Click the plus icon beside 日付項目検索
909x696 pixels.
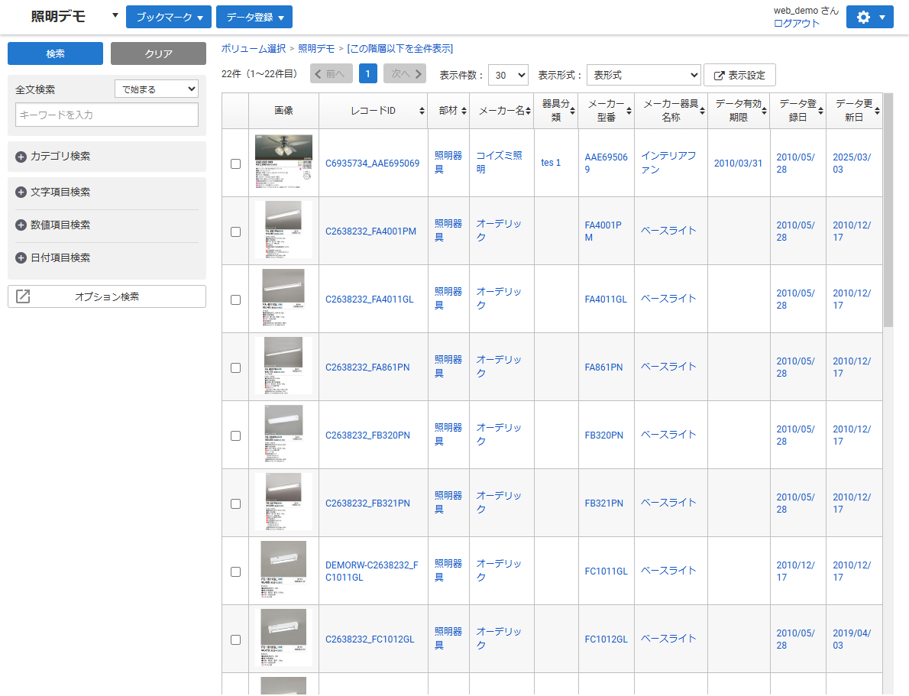pos(21,258)
